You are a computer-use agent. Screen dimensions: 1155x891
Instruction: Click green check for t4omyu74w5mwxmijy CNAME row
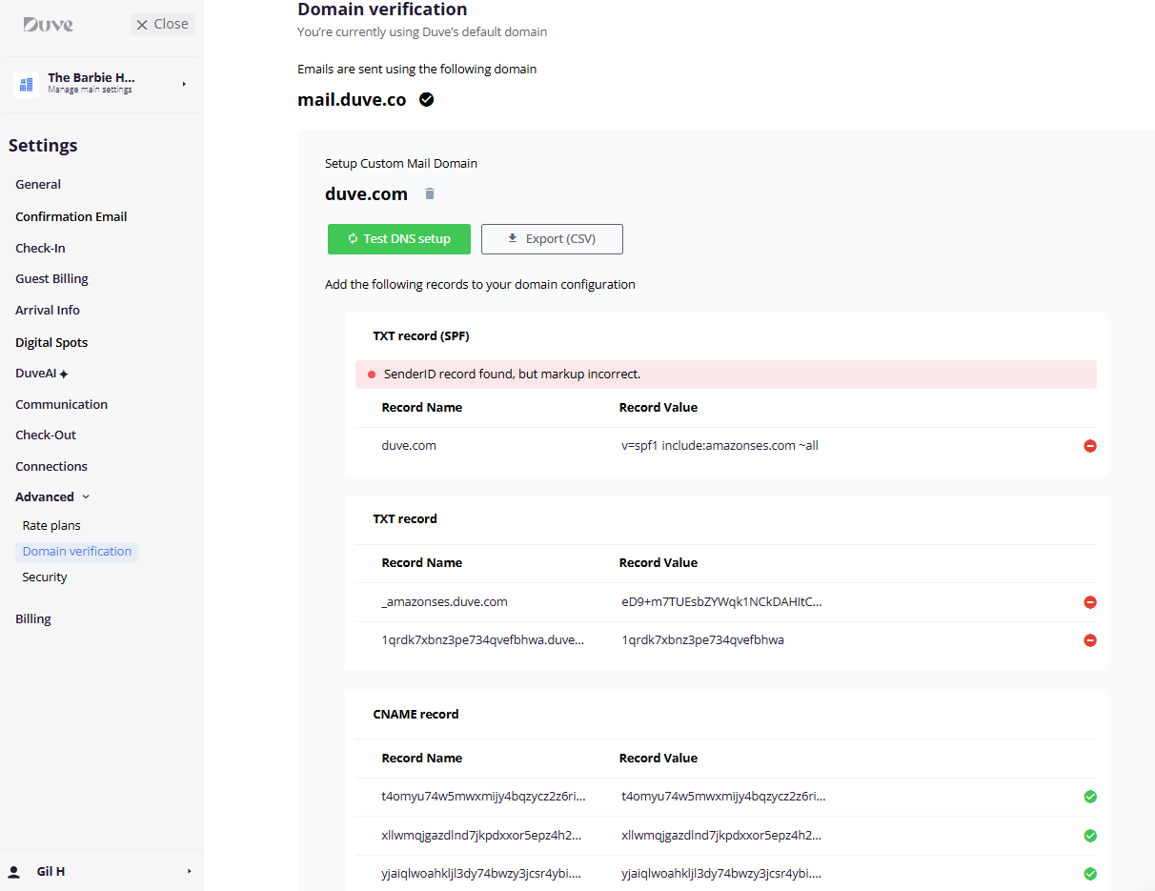(1090, 797)
